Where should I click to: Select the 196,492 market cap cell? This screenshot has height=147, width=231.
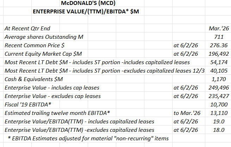coord(219,54)
